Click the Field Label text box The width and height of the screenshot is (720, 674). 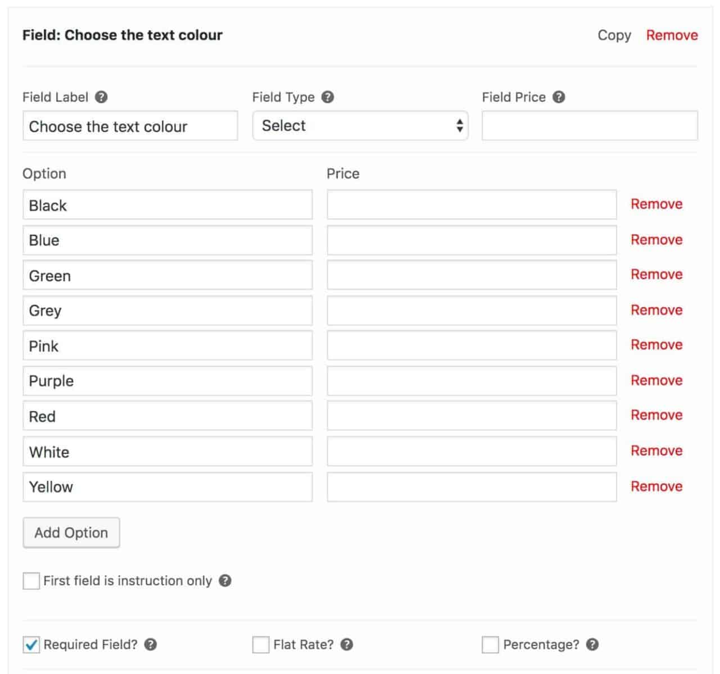(x=130, y=126)
